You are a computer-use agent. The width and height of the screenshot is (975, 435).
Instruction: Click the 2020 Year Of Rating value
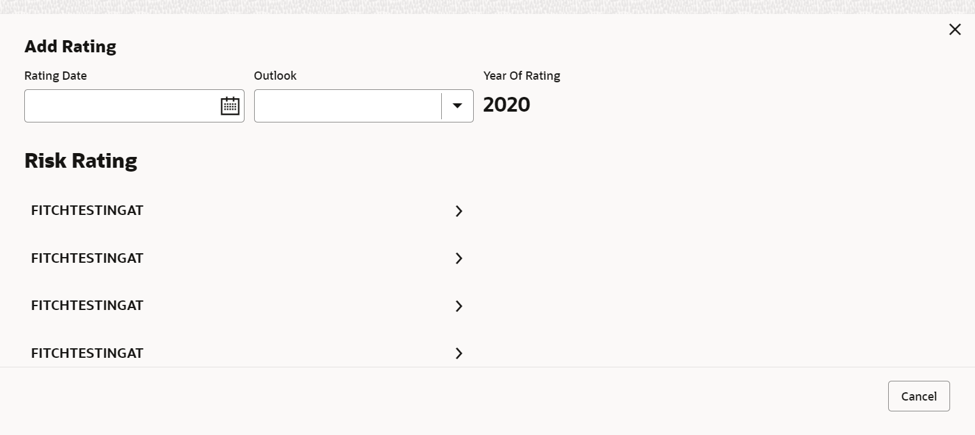click(506, 105)
